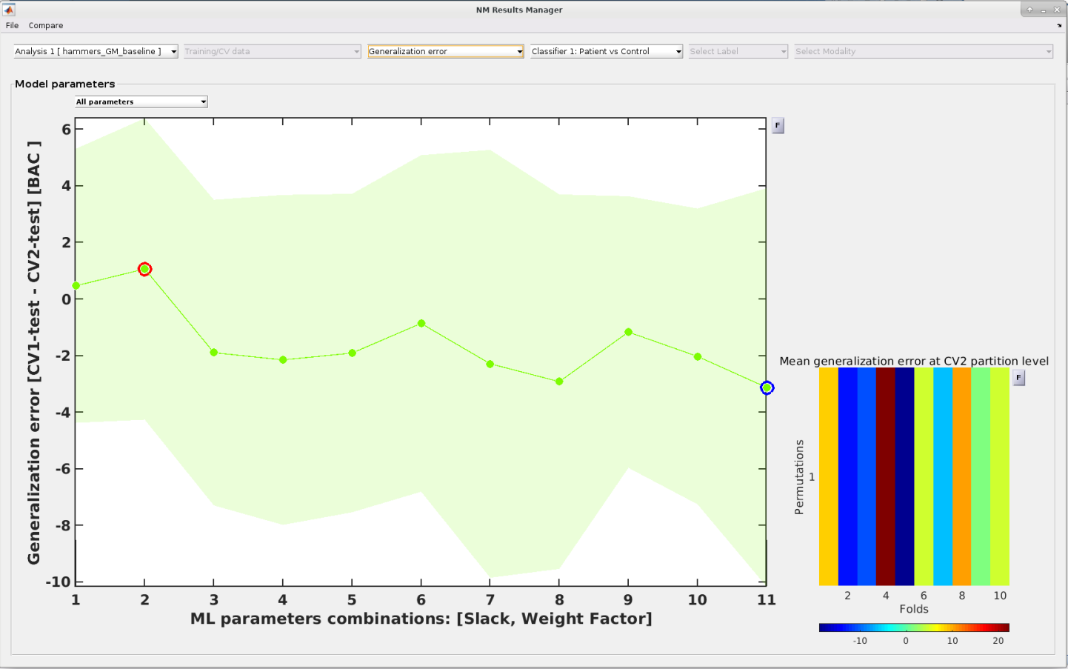Click the navy fold 5 heatmap column
The height and width of the screenshot is (669, 1068).
click(905, 476)
